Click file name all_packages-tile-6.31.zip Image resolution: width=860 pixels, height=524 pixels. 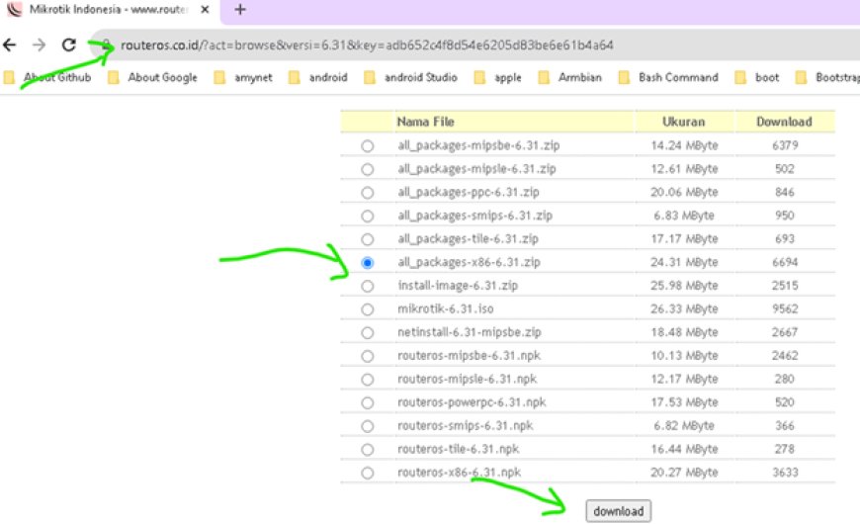coord(468,238)
